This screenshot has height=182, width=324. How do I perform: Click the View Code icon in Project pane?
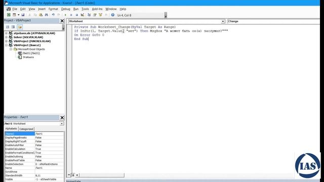pos(8,27)
